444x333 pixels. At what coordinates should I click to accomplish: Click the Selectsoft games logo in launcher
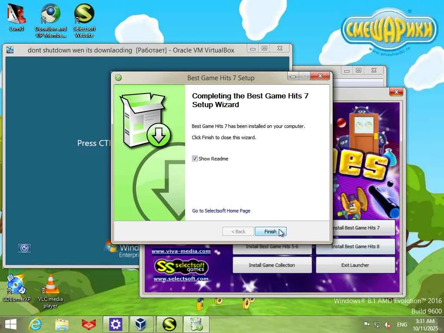point(181,267)
